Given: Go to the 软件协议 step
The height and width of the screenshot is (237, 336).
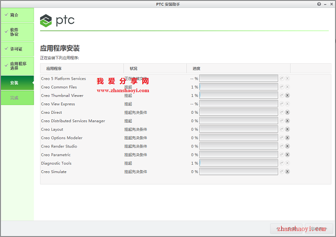Looking at the screenshot, I should pyautogui.click(x=17, y=32).
